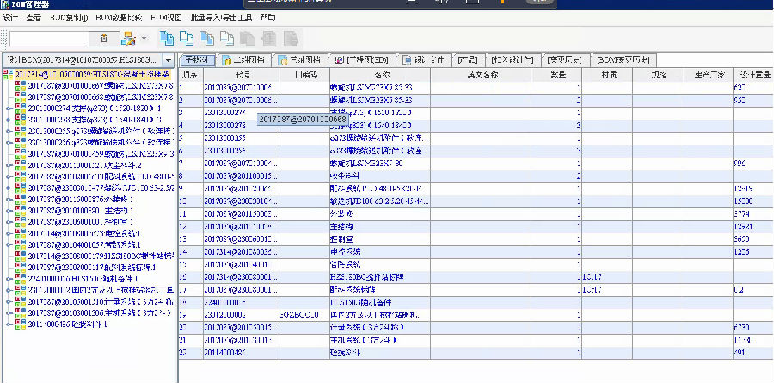The width and height of the screenshot is (774, 383).
Task: Click the toolbar search input field
Action: tap(47, 39)
